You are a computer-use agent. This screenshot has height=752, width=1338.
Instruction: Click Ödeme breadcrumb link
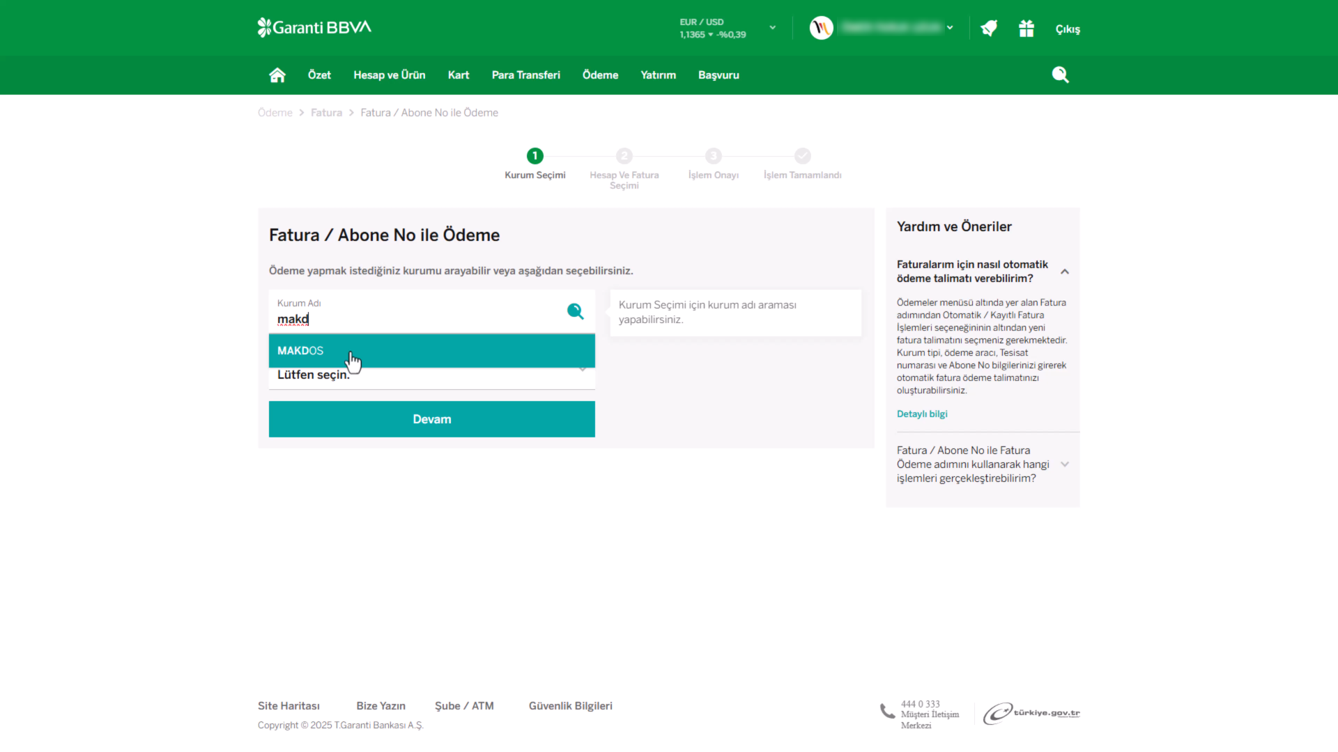click(x=275, y=113)
